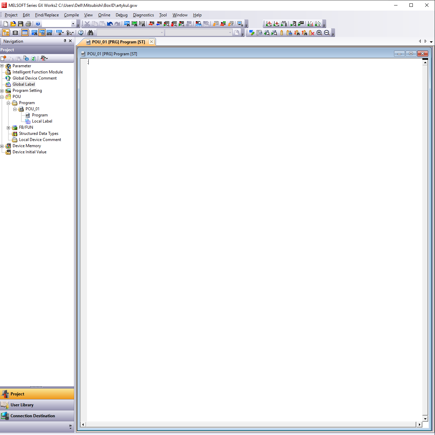The image size is (435, 435).
Task: Open the Debug menu
Action: pyautogui.click(x=121, y=15)
